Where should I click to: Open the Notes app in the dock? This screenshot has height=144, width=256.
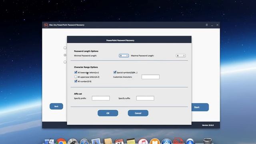[131, 141]
